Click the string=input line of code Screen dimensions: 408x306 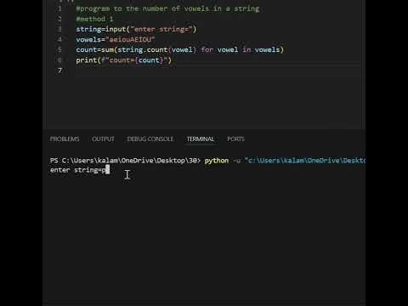click(136, 29)
